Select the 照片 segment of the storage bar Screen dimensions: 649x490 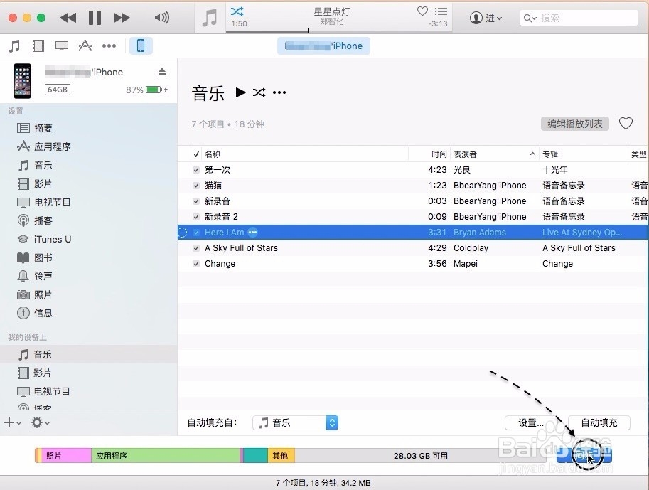(66, 456)
